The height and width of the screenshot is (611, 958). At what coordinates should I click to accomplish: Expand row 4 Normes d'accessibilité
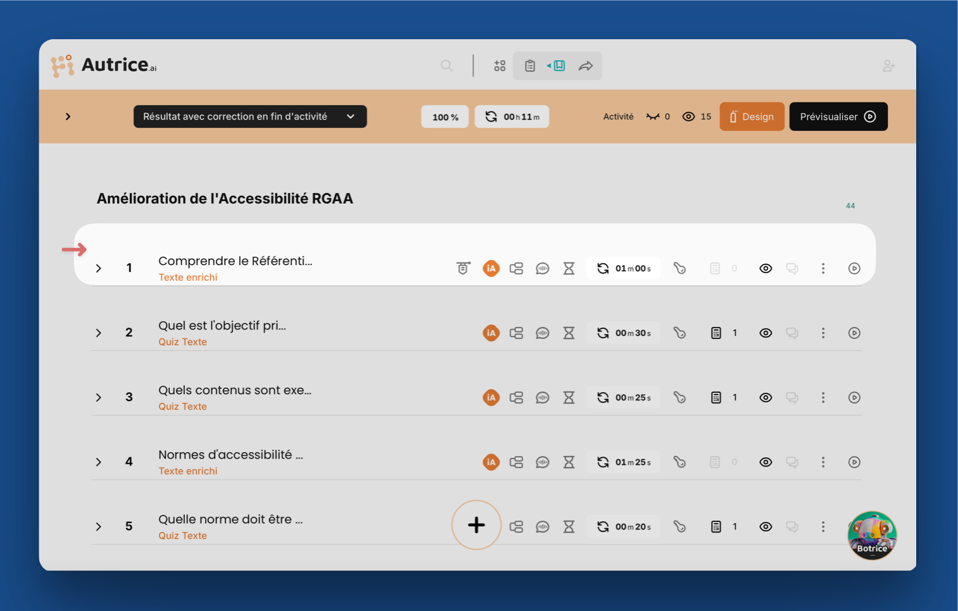99,462
